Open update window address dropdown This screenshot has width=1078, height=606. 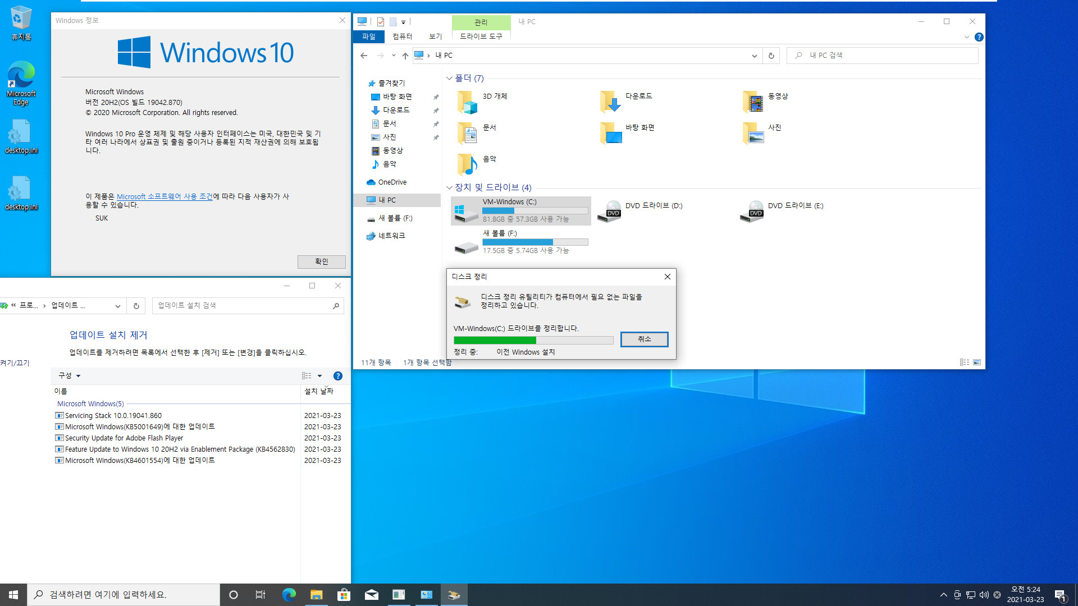pyautogui.click(x=117, y=306)
